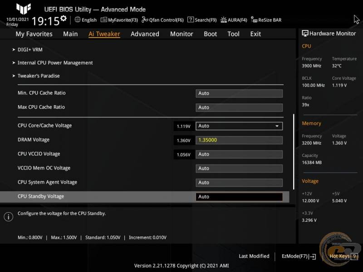Click the info icon beside help text
The width and height of the screenshot is (363, 272).
coord(9,217)
